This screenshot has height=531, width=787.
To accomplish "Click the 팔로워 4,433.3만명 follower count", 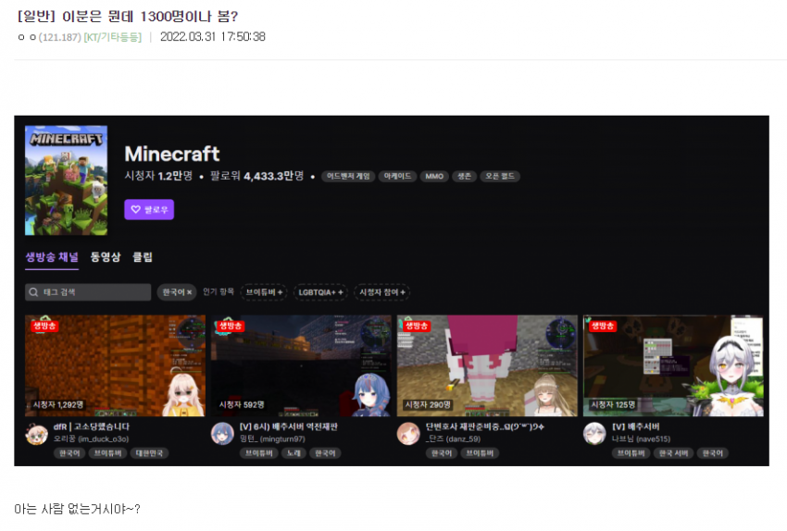I will tap(257, 176).
